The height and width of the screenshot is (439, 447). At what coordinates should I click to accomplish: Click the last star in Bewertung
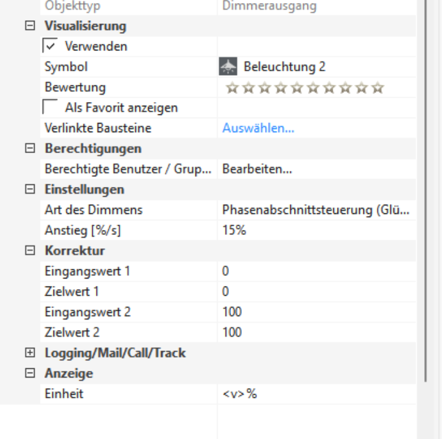click(378, 87)
